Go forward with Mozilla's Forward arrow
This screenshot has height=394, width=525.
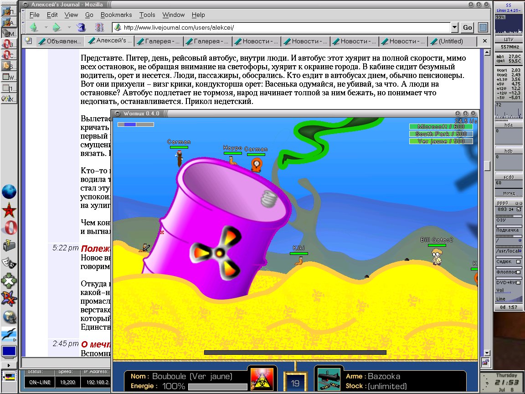coord(57,27)
